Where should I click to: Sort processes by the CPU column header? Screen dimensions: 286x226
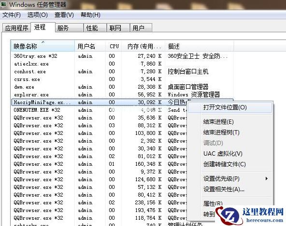click(x=114, y=46)
